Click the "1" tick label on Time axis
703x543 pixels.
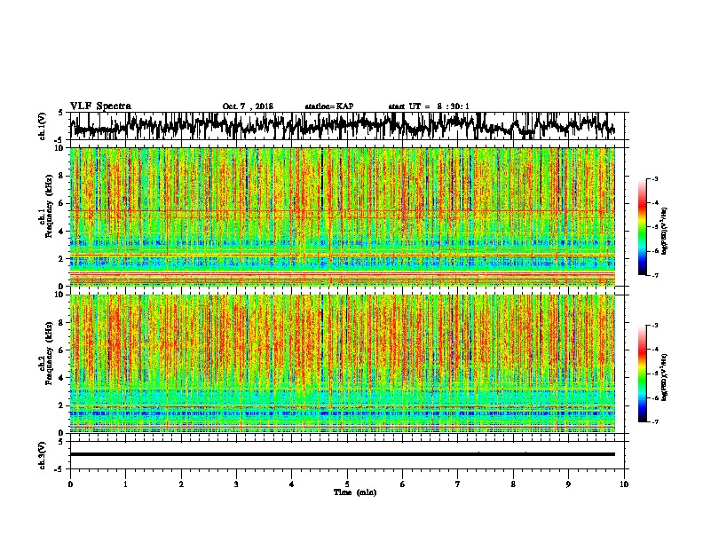click(x=125, y=484)
